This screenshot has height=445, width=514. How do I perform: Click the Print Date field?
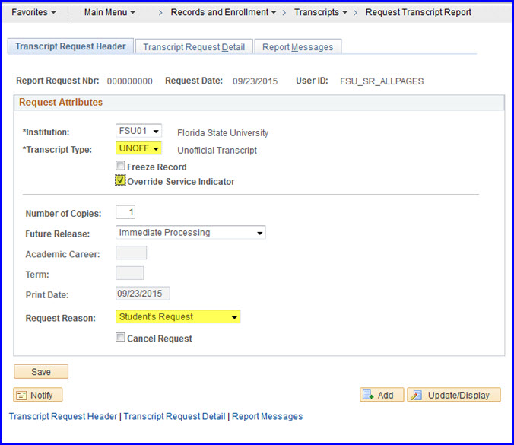[143, 294]
